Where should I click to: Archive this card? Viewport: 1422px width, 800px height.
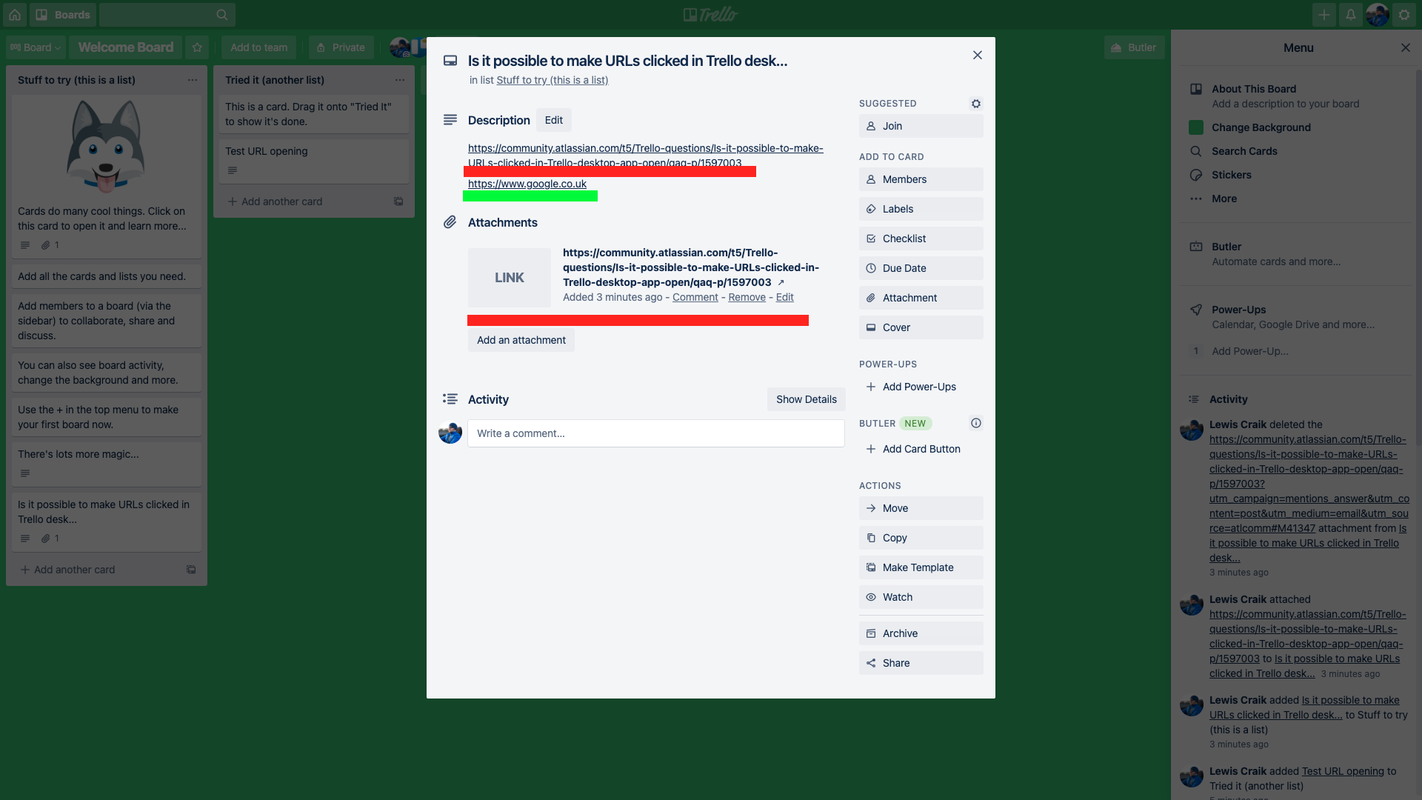(921, 633)
